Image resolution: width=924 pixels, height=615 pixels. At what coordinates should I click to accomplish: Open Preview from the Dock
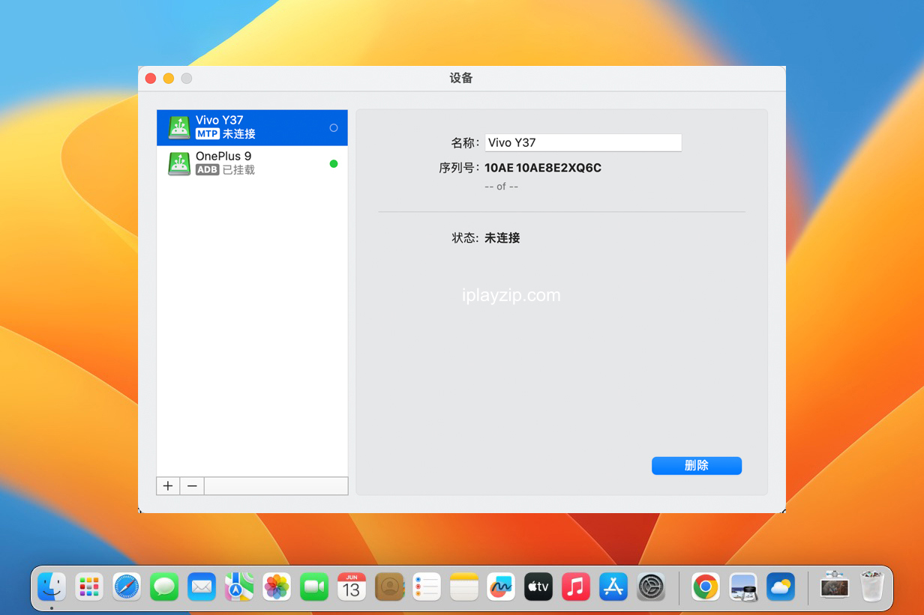[x=743, y=587]
